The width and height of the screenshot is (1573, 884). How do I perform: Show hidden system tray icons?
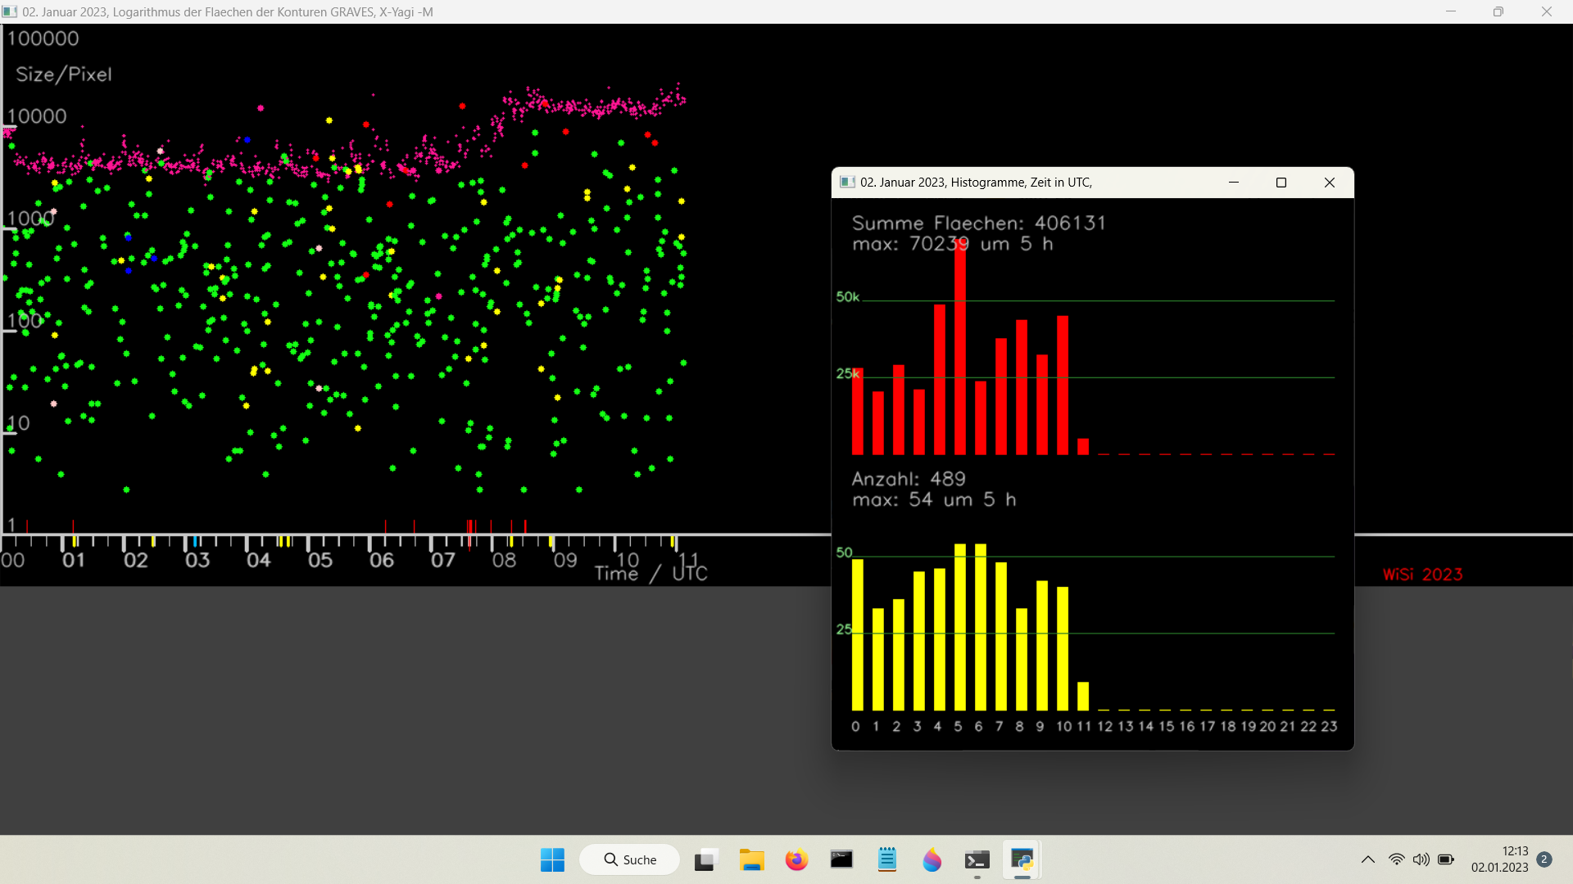tap(1368, 859)
